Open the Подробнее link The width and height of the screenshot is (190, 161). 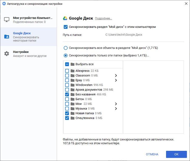point(103,18)
